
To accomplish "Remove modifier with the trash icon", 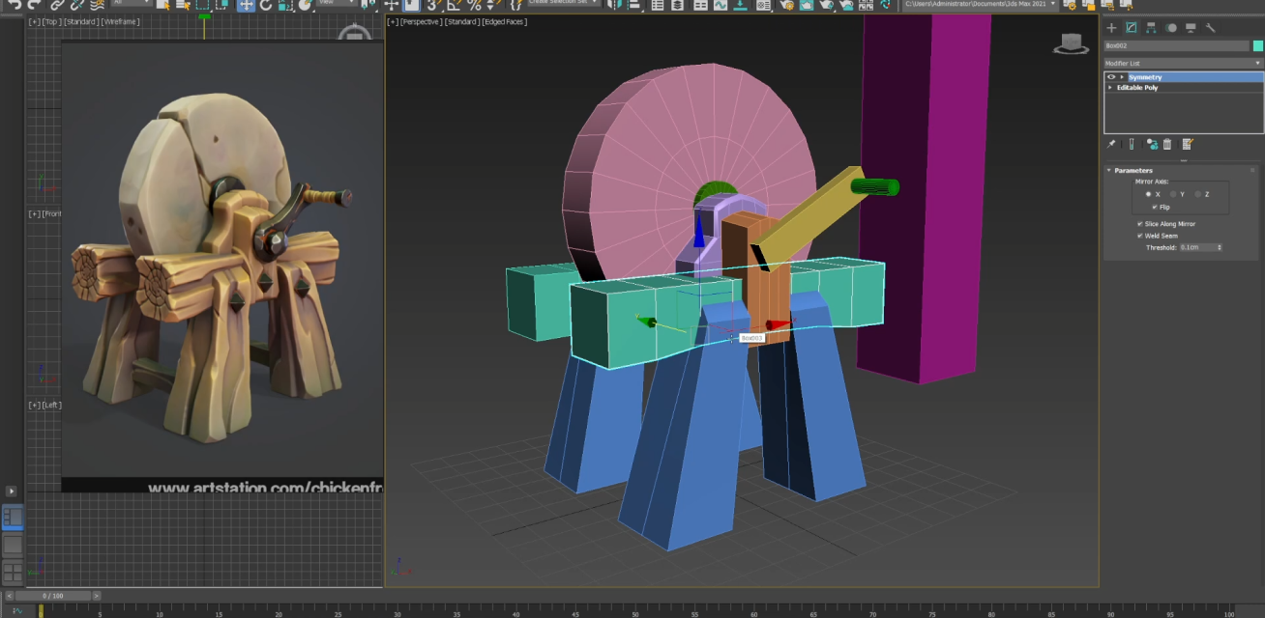I will (x=1167, y=144).
